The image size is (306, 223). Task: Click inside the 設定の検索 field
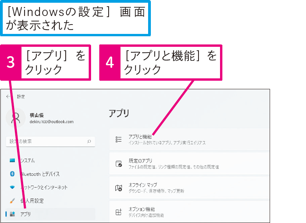pos(50,142)
